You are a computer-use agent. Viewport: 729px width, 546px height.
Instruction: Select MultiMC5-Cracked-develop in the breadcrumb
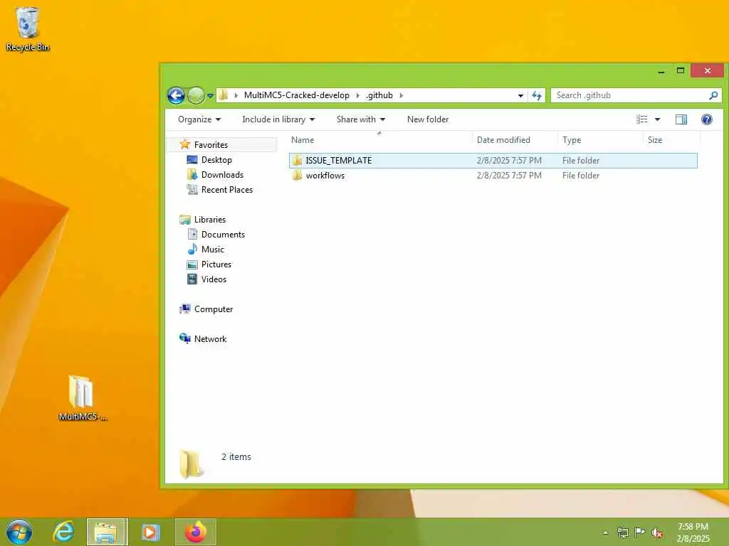pos(296,95)
